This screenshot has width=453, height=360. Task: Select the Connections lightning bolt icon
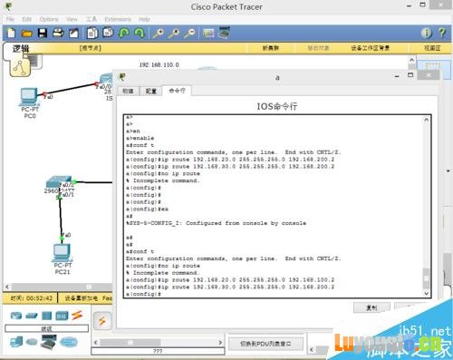point(77,316)
